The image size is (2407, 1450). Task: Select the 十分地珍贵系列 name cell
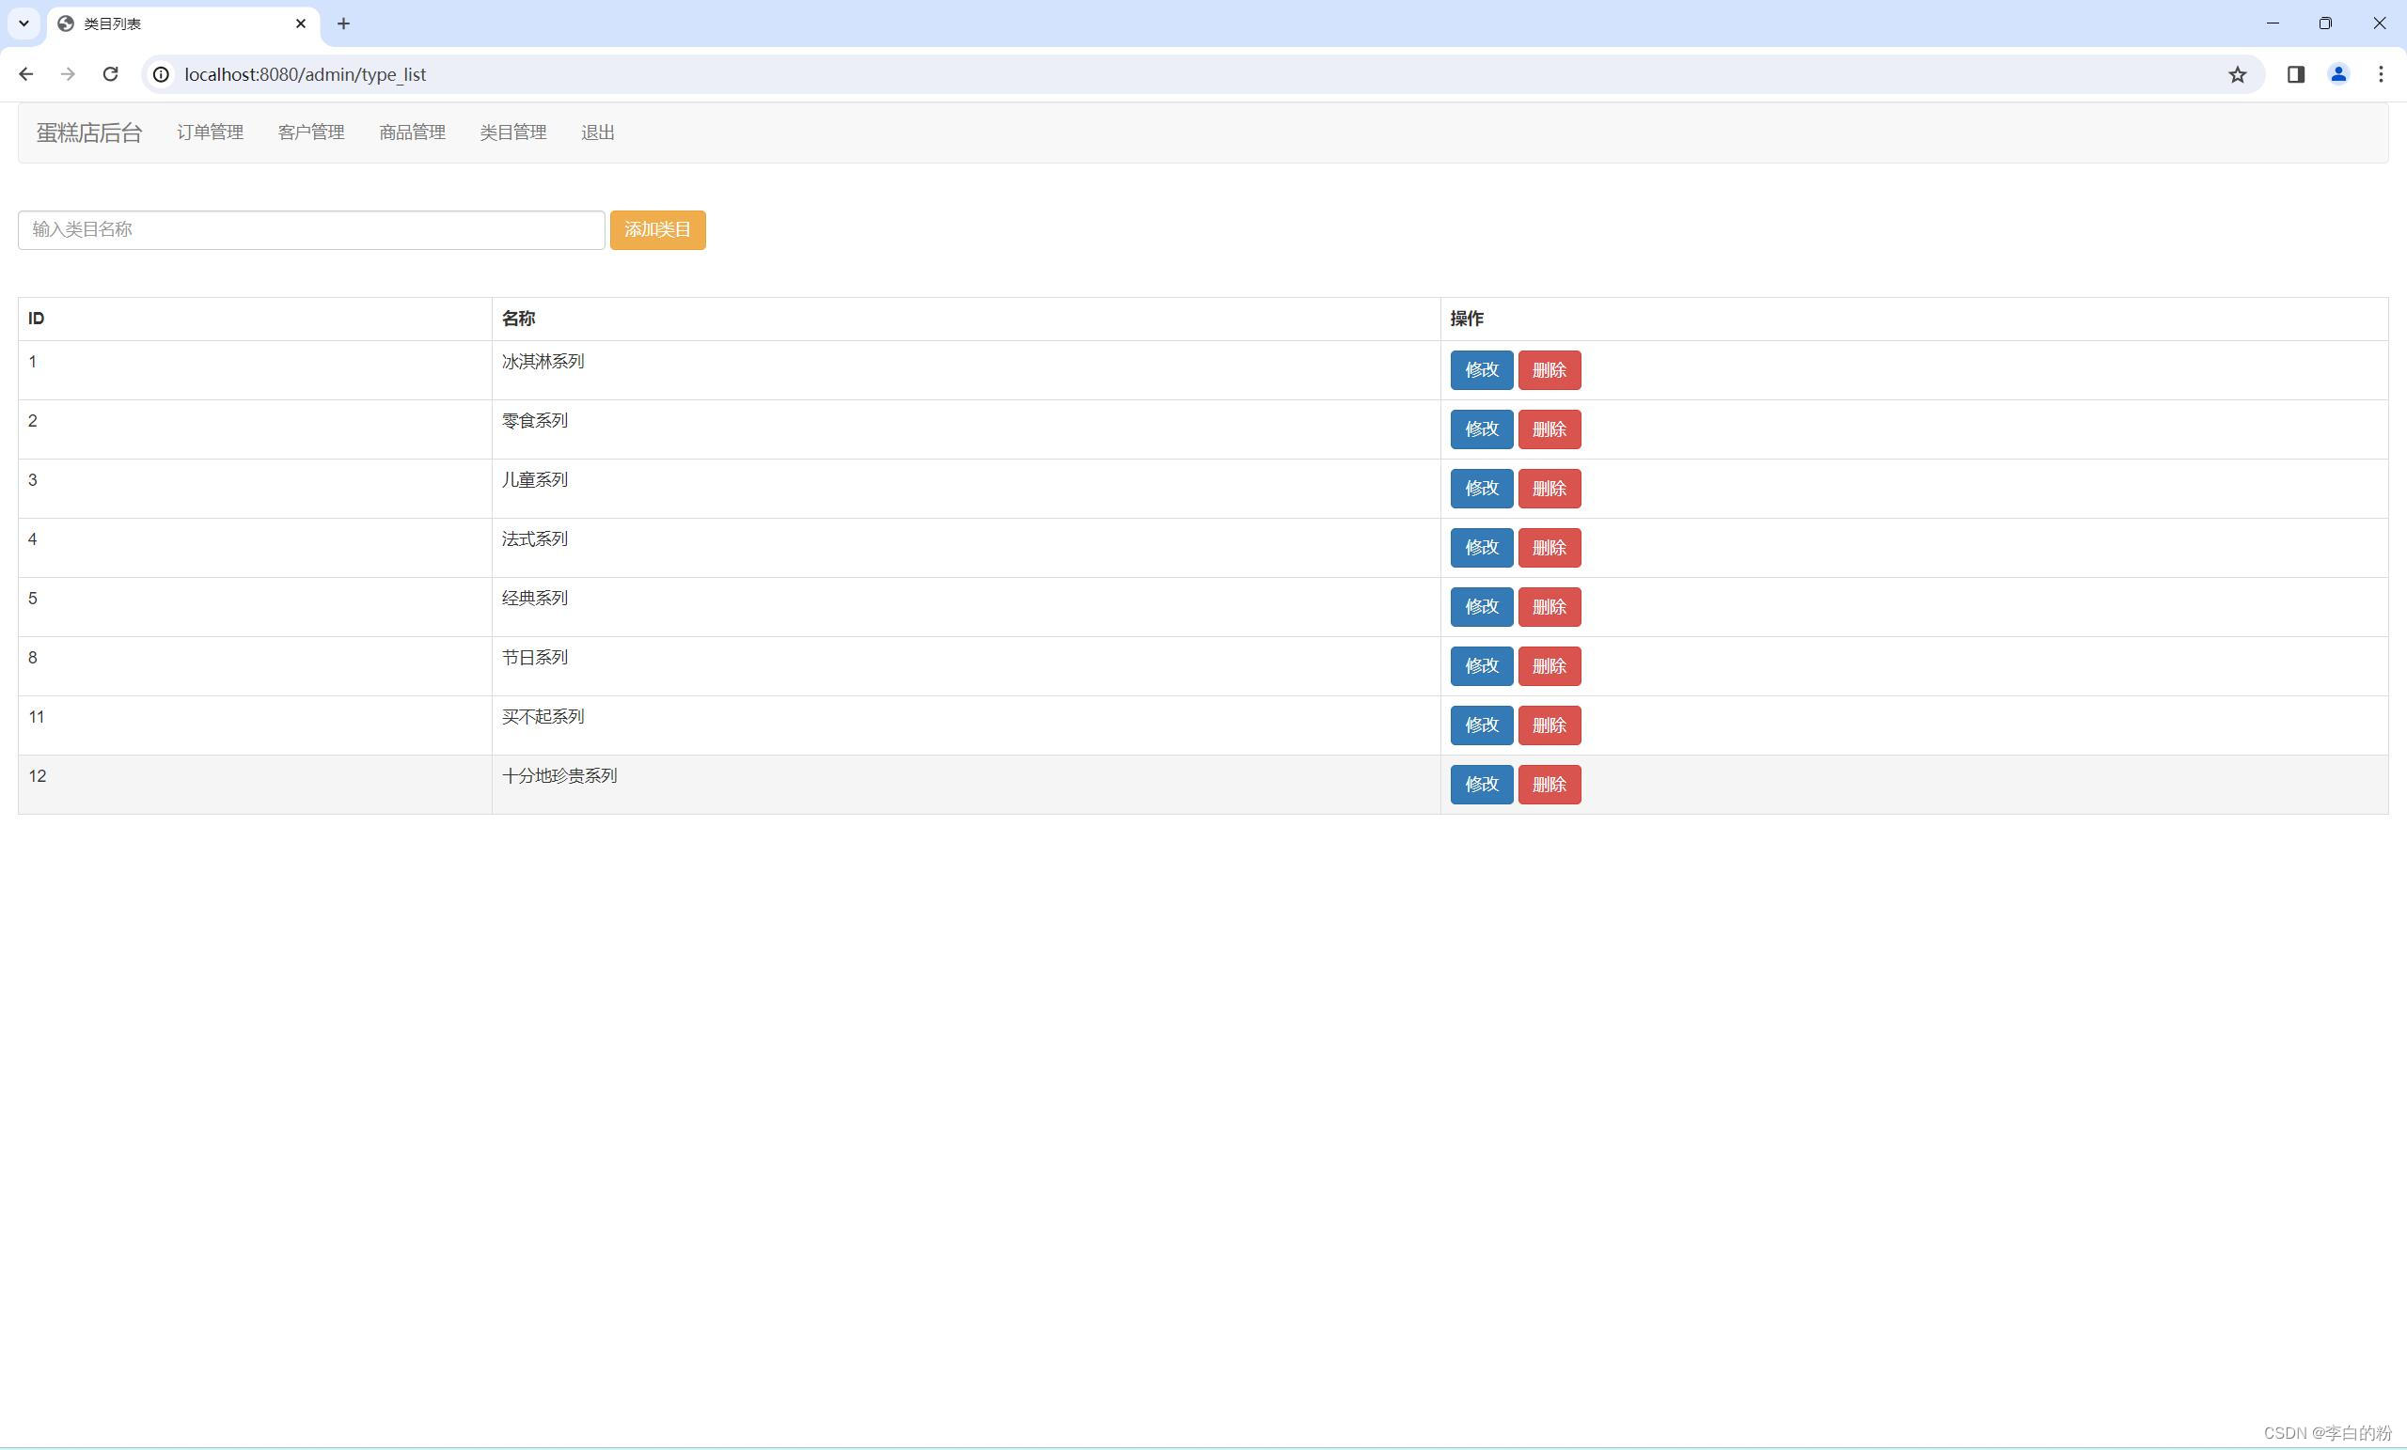pyautogui.click(x=967, y=785)
